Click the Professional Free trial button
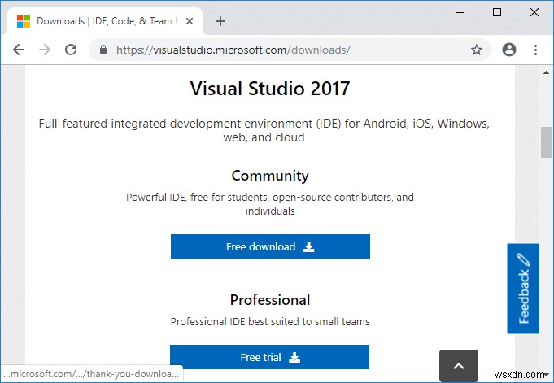The height and width of the screenshot is (383, 554). point(269,357)
